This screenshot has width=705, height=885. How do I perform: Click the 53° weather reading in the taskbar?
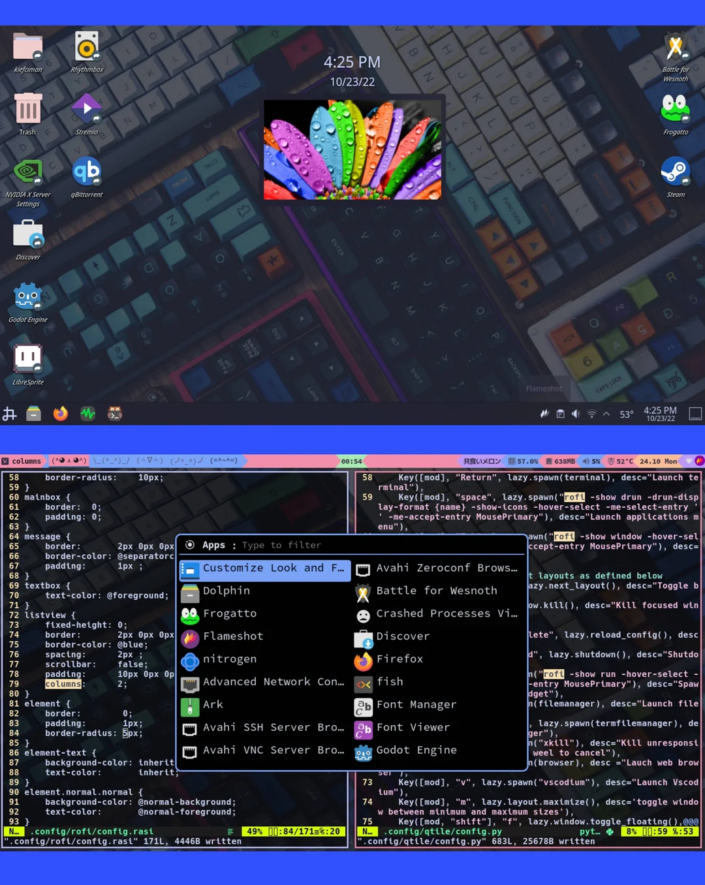point(627,413)
